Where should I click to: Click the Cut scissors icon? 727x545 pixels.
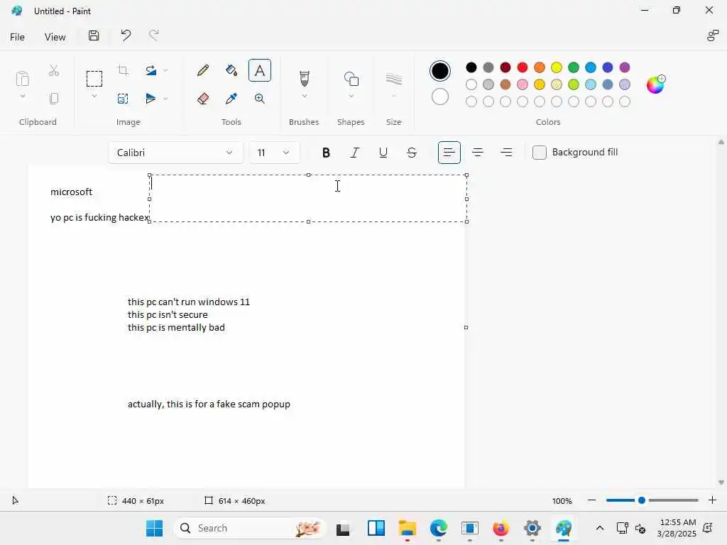coord(54,70)
